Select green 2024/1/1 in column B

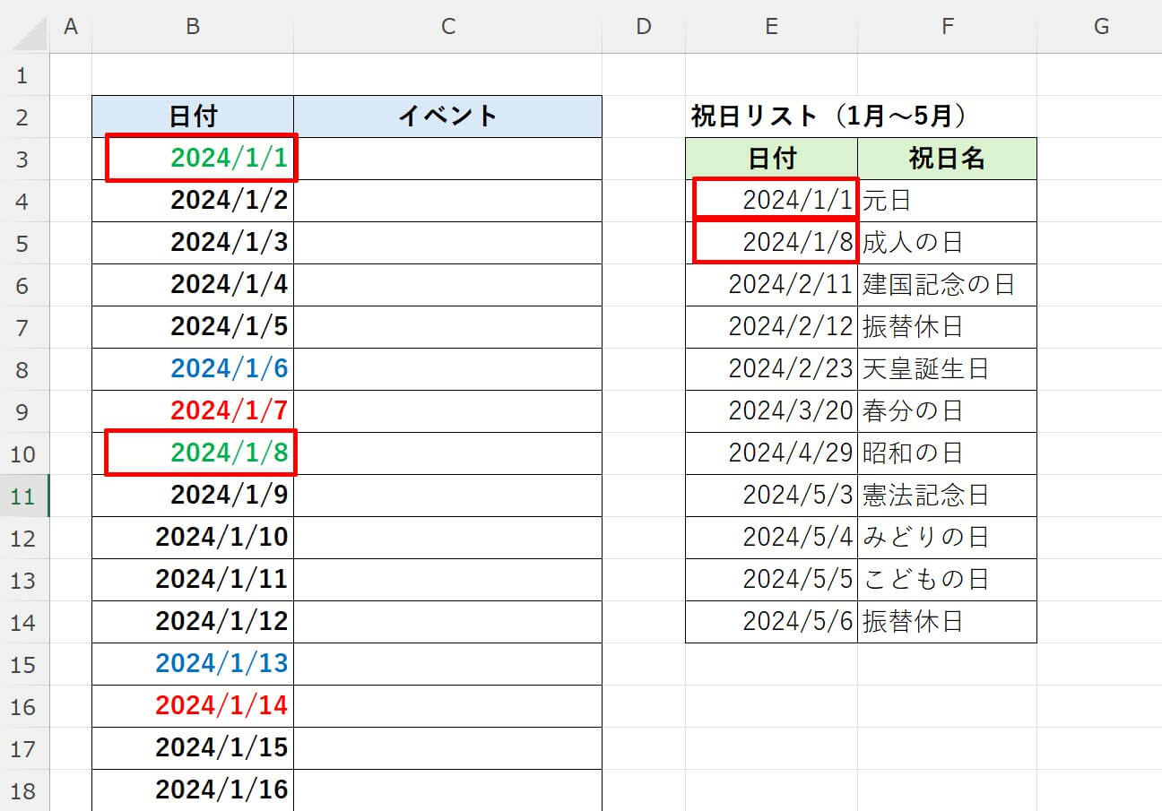point(193,159)
